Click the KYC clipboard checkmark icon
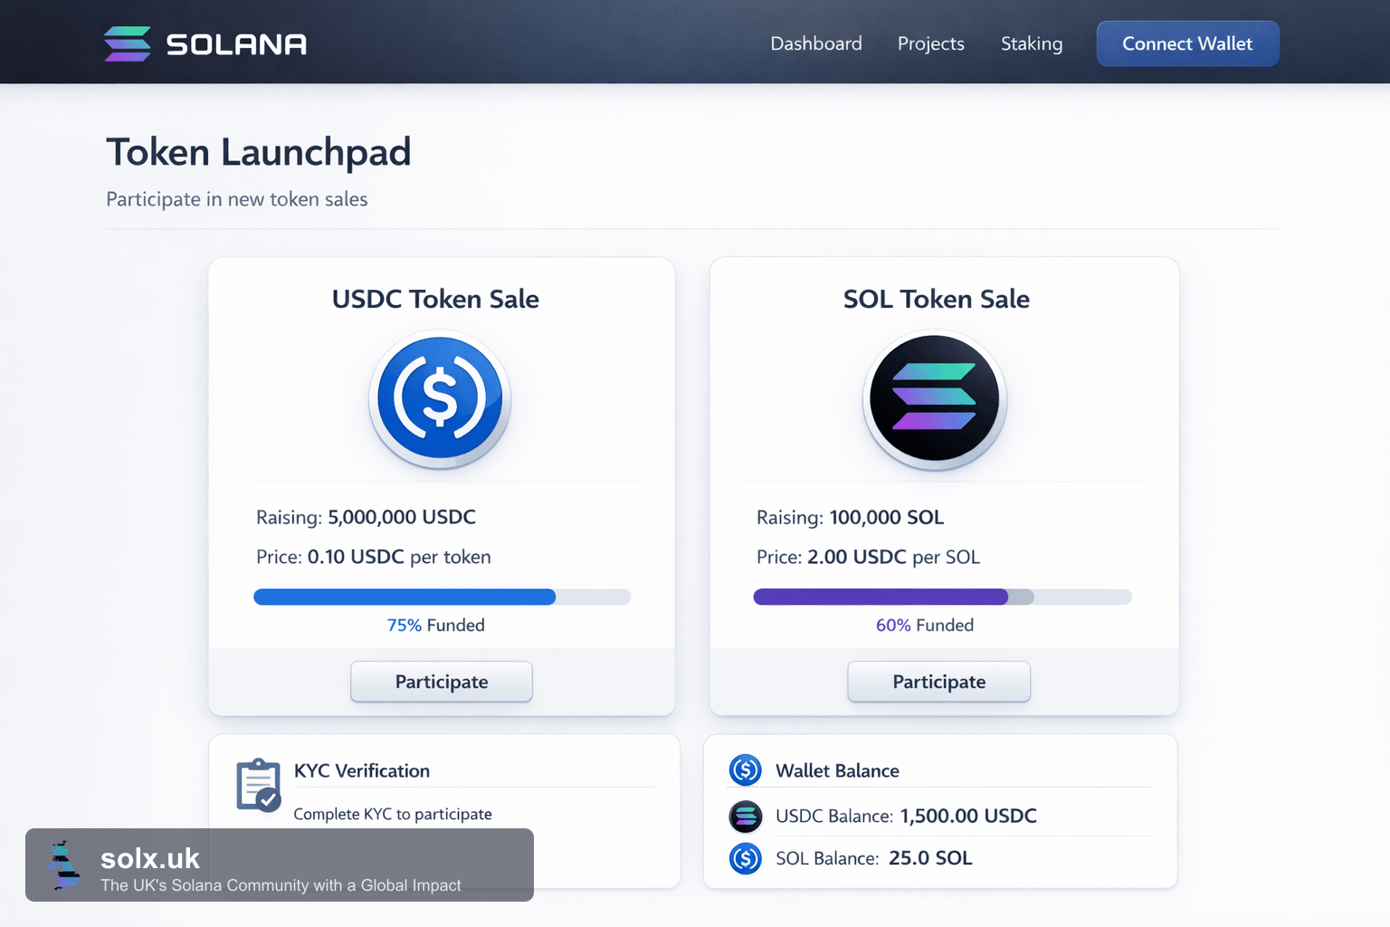 258,785
